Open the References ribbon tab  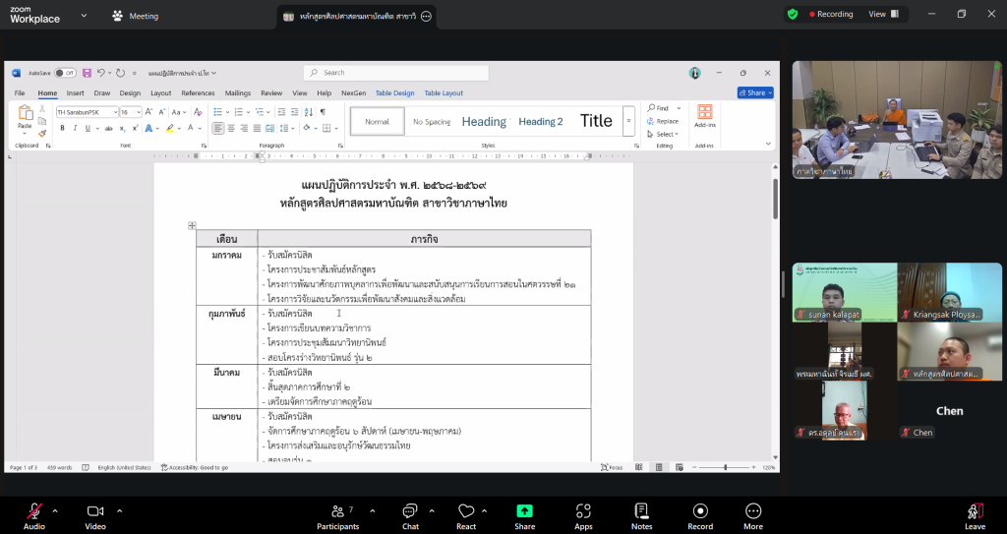[198, 93]
